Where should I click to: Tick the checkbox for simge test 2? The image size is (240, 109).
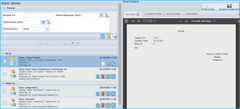pyautogui.click(x=5, y=91)
